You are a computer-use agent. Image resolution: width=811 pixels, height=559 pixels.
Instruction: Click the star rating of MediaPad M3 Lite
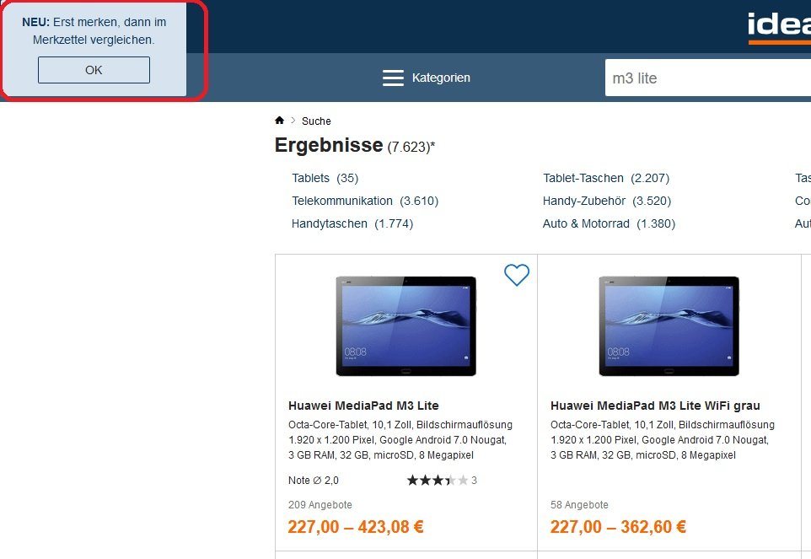point(438,481)
